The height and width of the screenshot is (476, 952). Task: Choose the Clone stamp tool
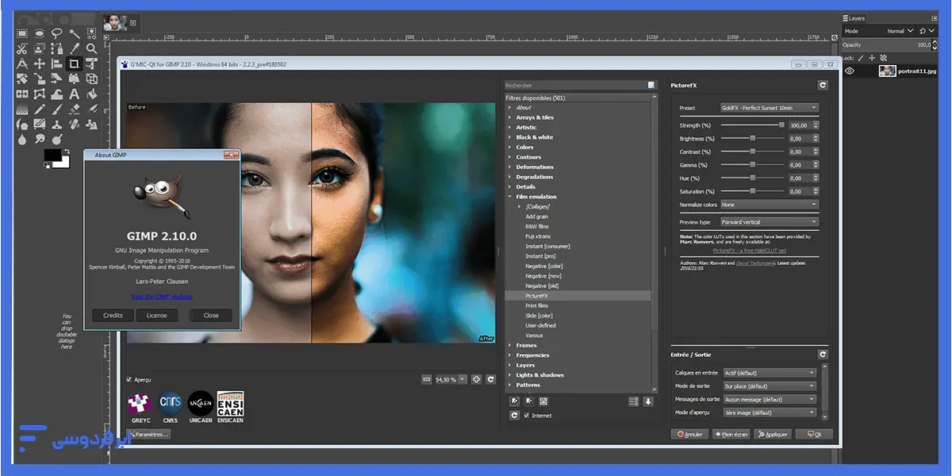57,124
